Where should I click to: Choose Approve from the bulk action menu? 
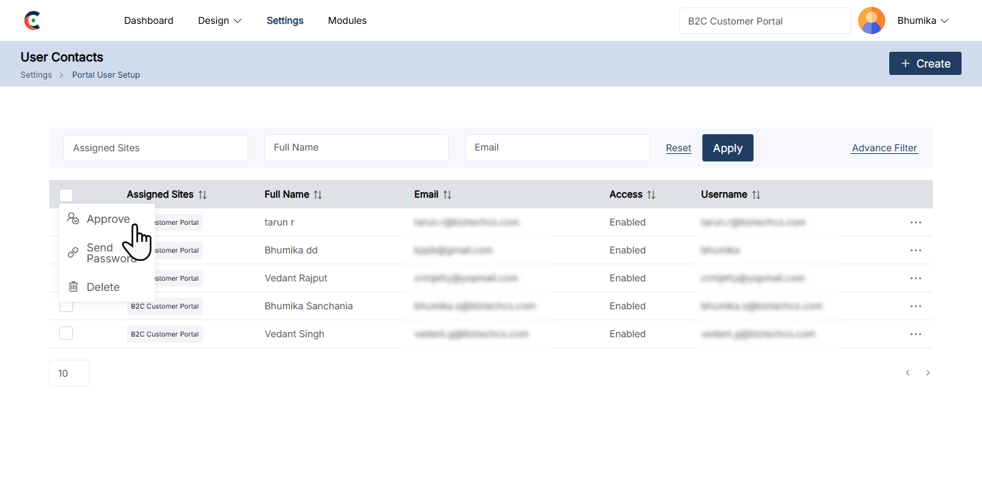(x=108, y=219)
